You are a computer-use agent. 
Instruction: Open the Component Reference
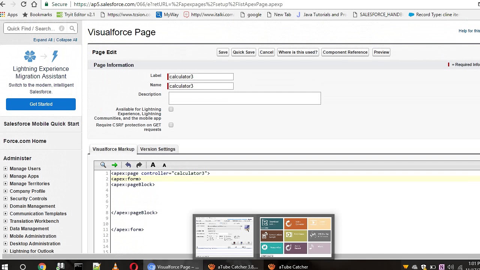(345, 52)
